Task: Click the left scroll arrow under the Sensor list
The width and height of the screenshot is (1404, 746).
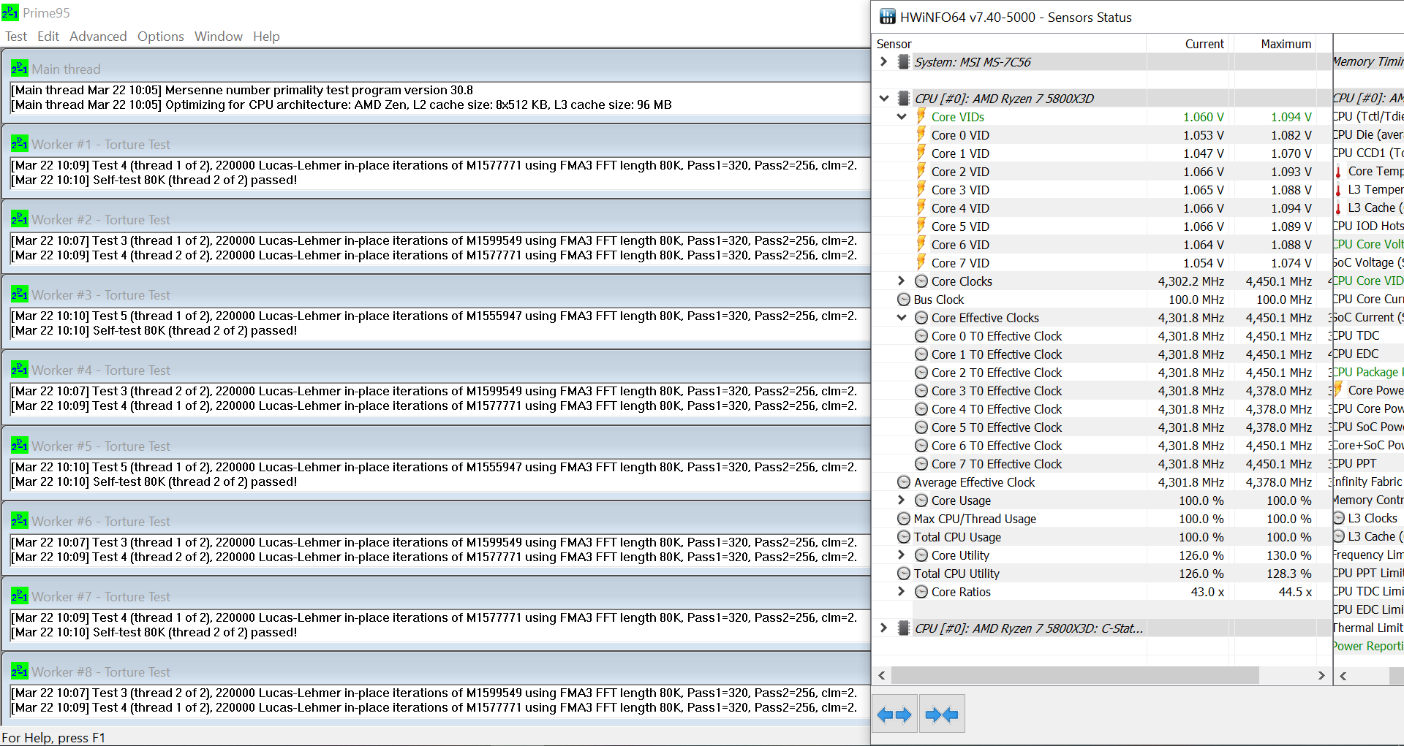Action: pyautogui.click(x=882, y=676)
